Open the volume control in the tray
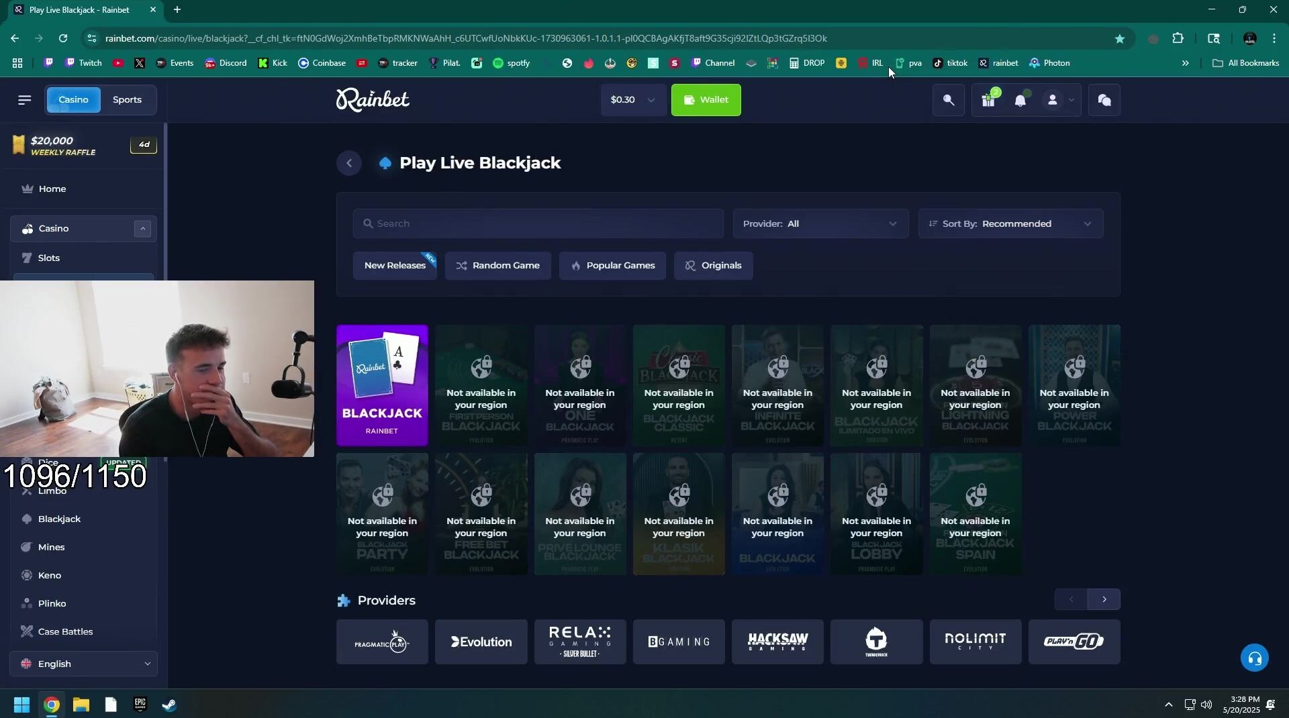Viewport: 1289px width, 718px height. [1206, 705]
